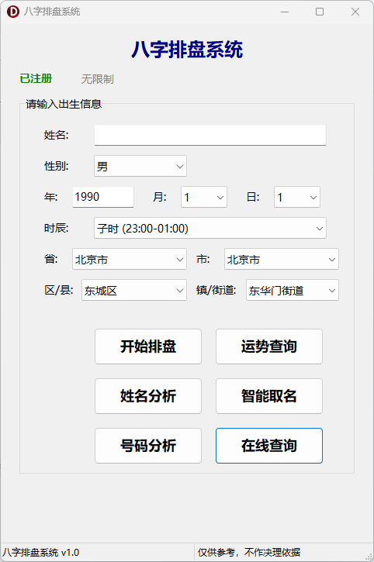The width and height of the screenshot is (374, 562).
Task: Open the 月 month dropdown
Action: [204, 197]
